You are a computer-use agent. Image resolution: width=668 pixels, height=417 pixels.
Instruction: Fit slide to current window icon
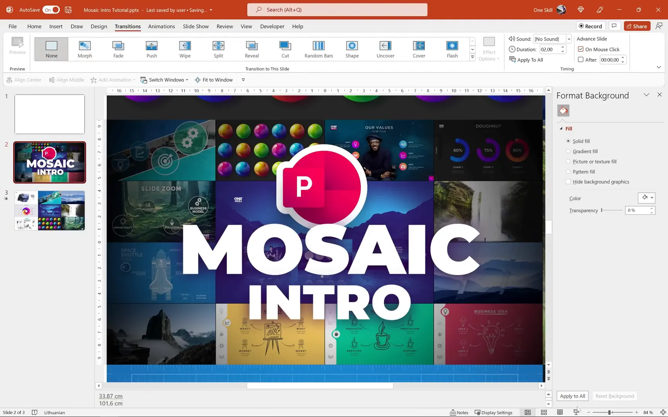tap(663, 412)
